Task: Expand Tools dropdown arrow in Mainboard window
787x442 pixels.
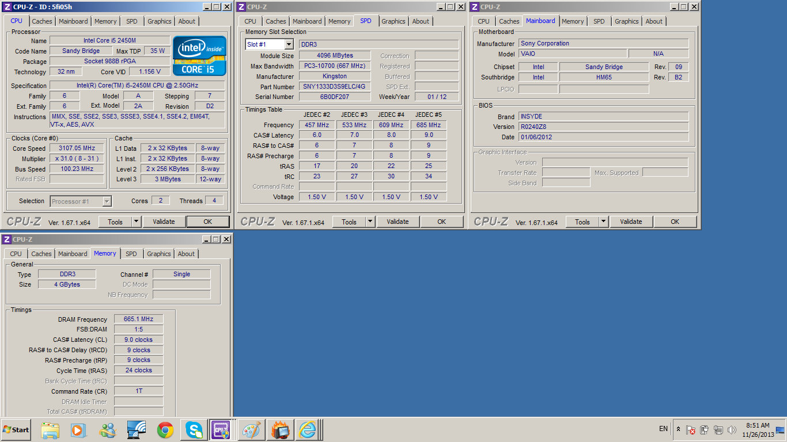Action: coord(603,222)
